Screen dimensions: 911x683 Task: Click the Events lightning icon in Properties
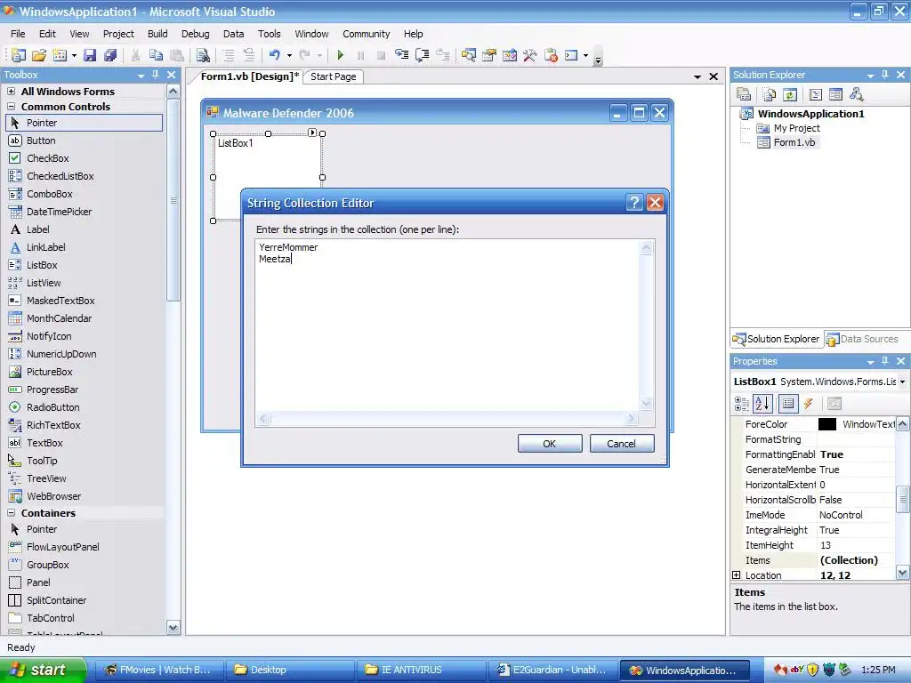click(x=808, y=404)
